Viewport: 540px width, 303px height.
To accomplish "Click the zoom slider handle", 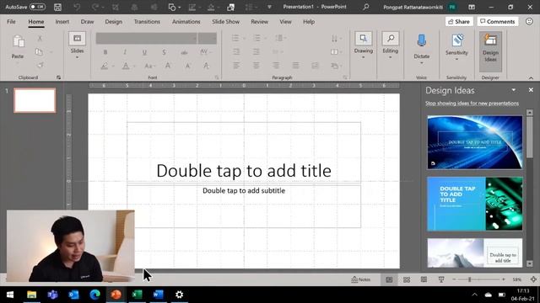I will tap(469, 279).
